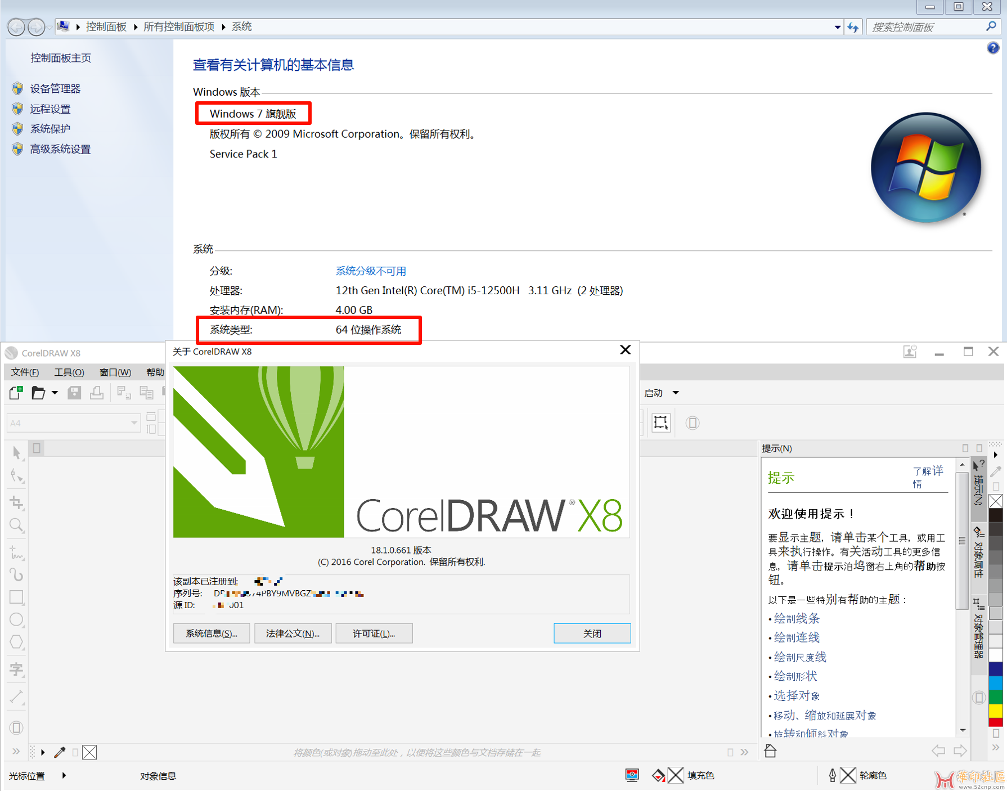Image resolution: width=1007 pixels, height=791 pixels.
Task: Click the color proofing icon in status bar
Action: coord(632,775)
